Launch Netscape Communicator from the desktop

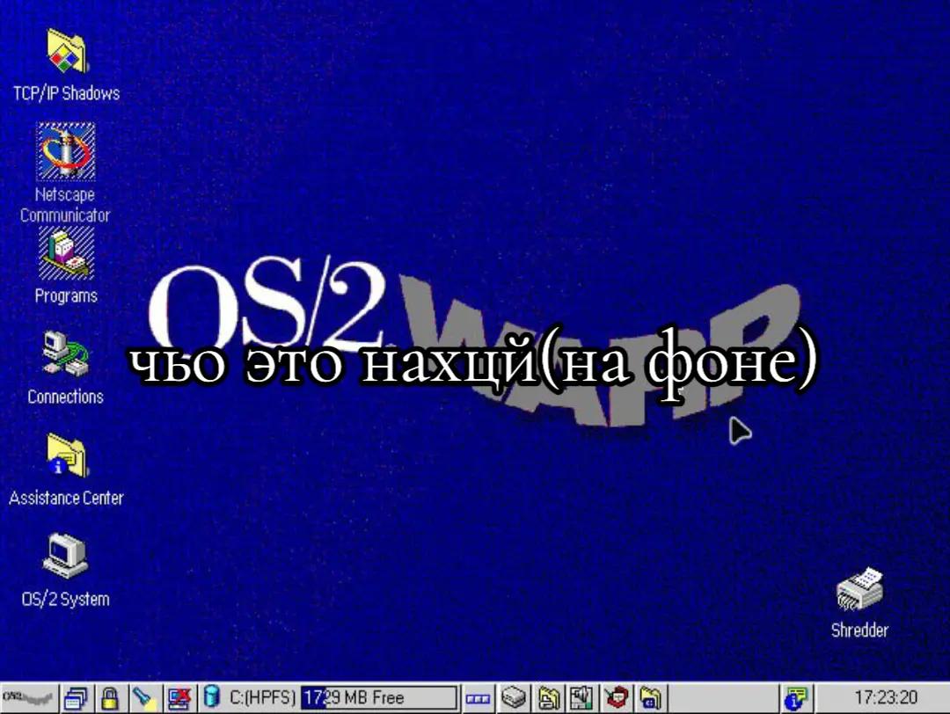65,151
